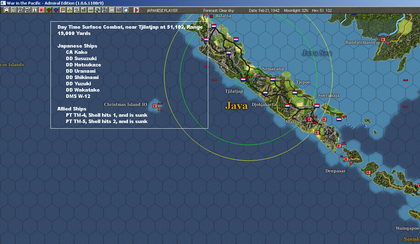Click the globe toolbar icon
The width and height of the screenshot is (420, 244).
coord(98,10)
